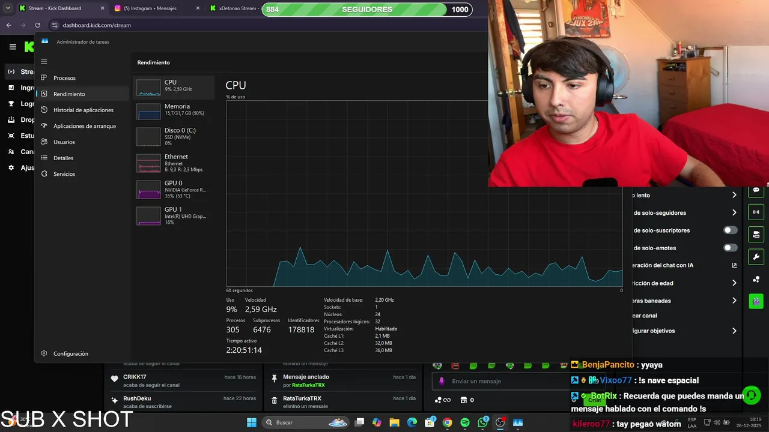
Task: Open Google Chrome from the taskbar
Action: pos(448,422)
